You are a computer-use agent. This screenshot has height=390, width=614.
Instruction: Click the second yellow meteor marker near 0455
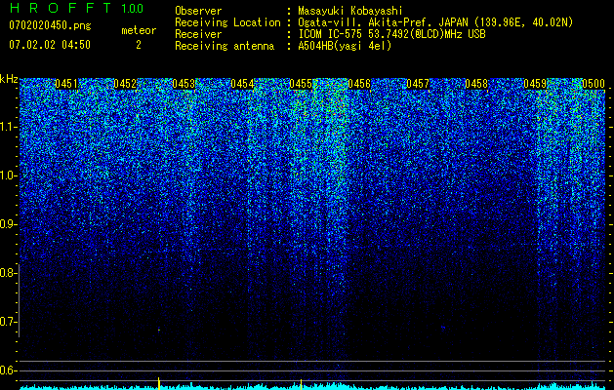click(301, 384)
